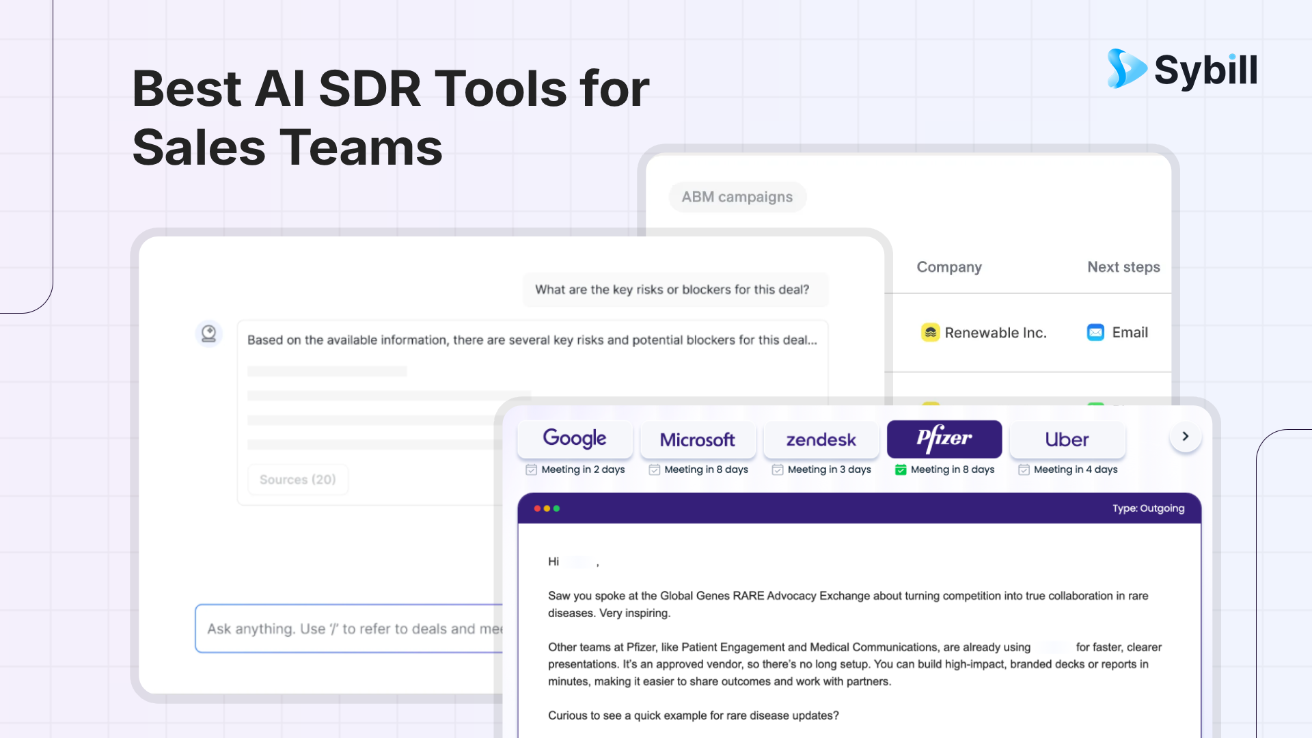
Task: Select the Google company tab
Action: coord(575,439)
